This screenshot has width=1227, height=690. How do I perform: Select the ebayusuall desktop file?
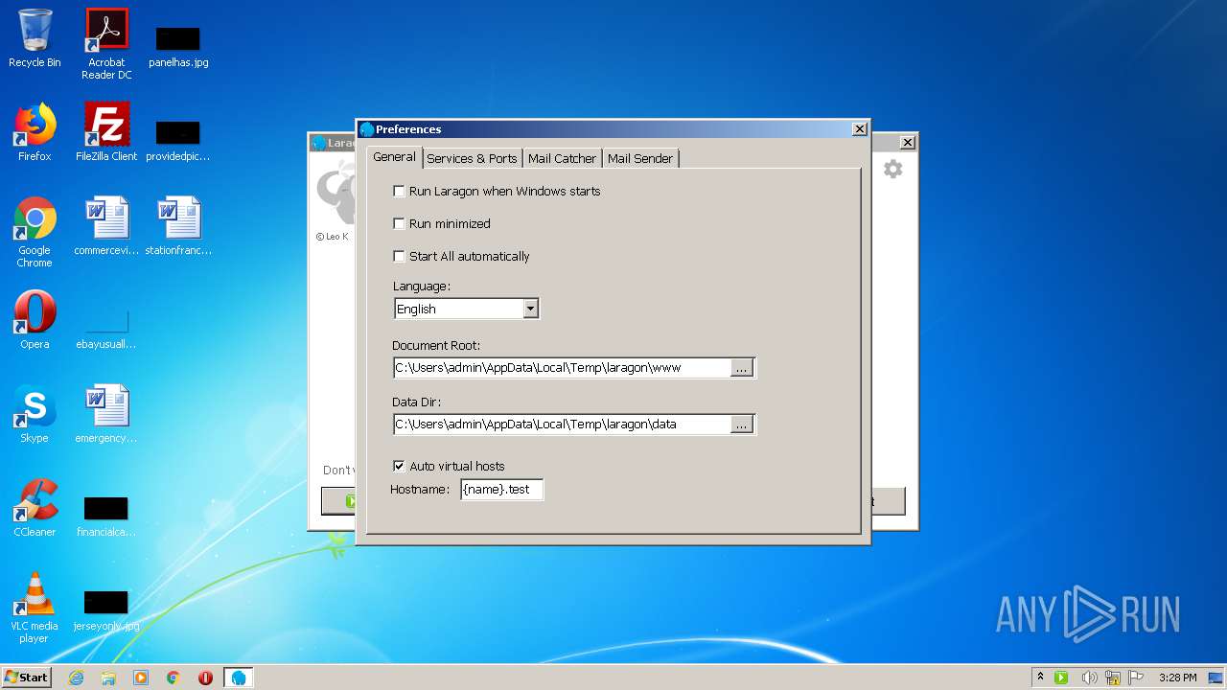(x=106, y=329)
